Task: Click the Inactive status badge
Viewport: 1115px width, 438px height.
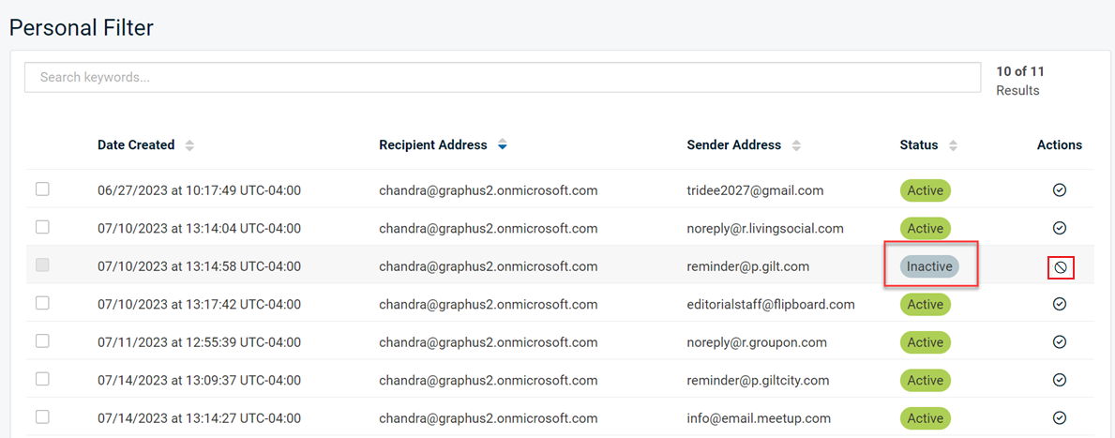Action: click(930, 266)
